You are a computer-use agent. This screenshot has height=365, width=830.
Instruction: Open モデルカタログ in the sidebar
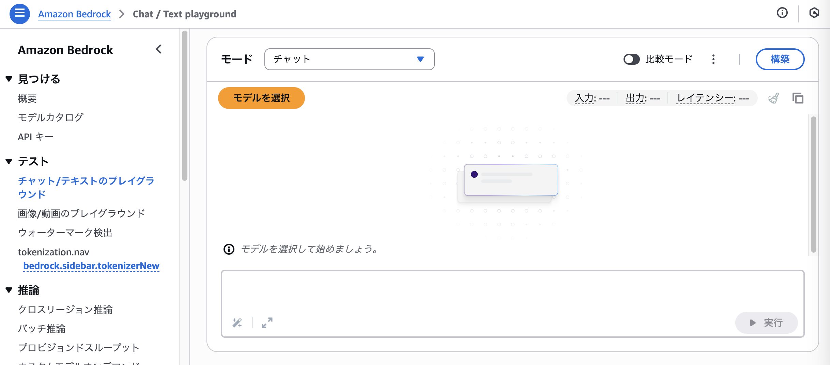pos(50,117)
